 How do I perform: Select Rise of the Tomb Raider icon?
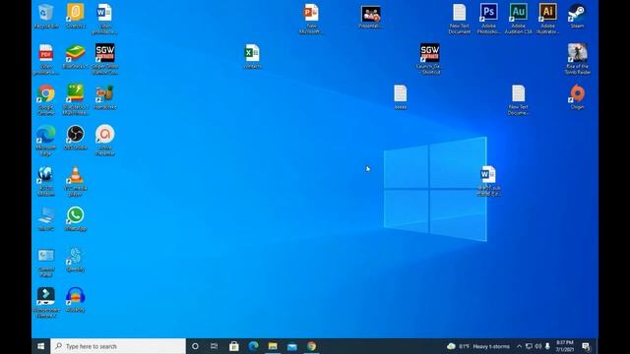578,59
